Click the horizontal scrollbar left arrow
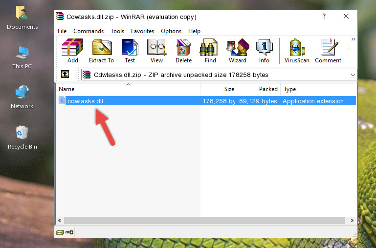Viewport: 376px width, 248px height. [60, 220]
